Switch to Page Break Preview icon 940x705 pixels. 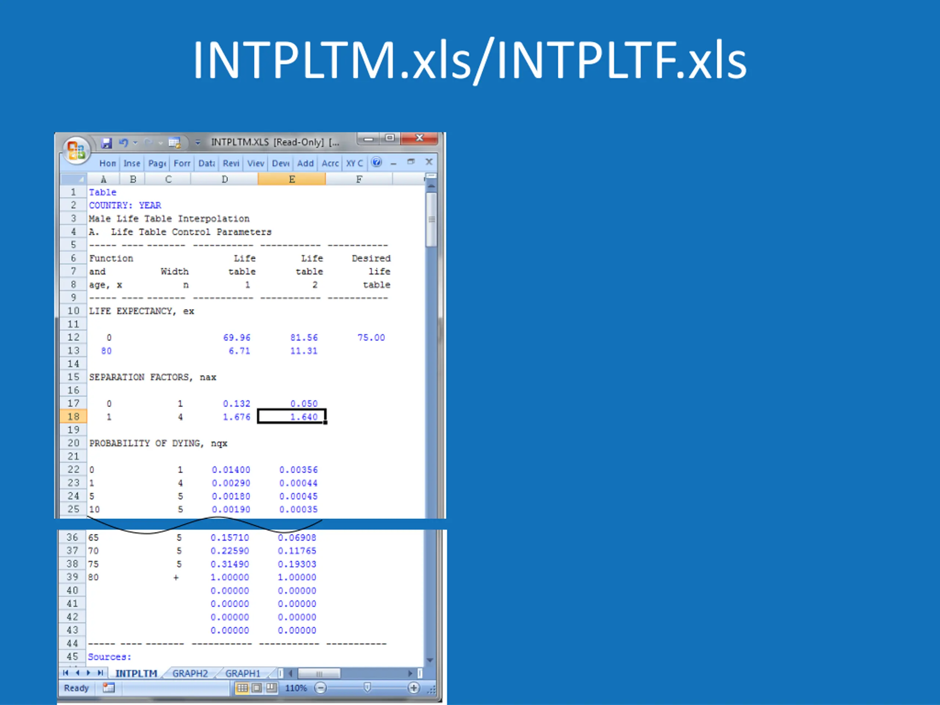coord(271,688)
